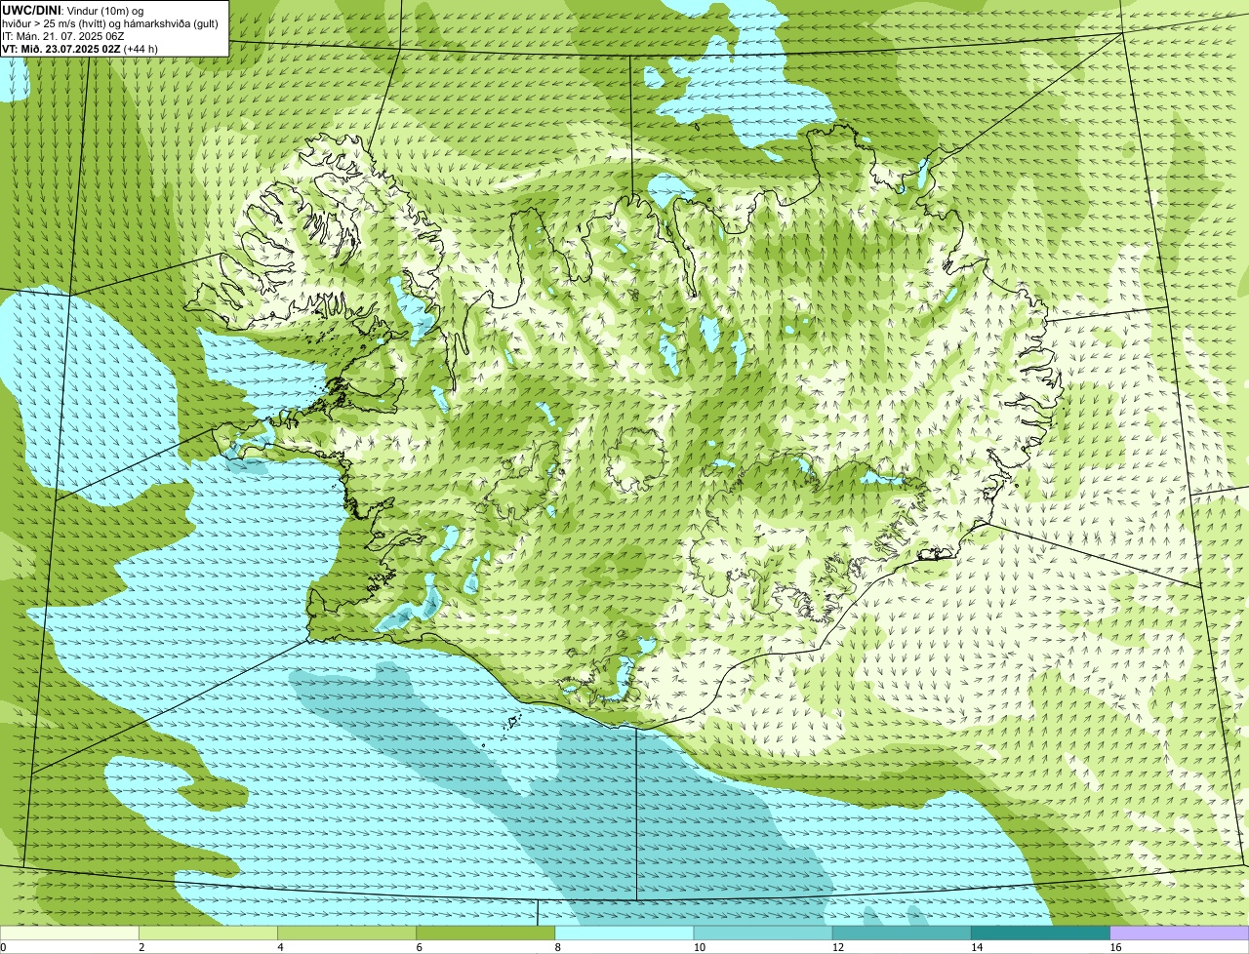The height and width of the screenshot is (954, 1249).
Task: Click the pale yellow 0–2 m/s legend swatch
Action: coord(69,934)
